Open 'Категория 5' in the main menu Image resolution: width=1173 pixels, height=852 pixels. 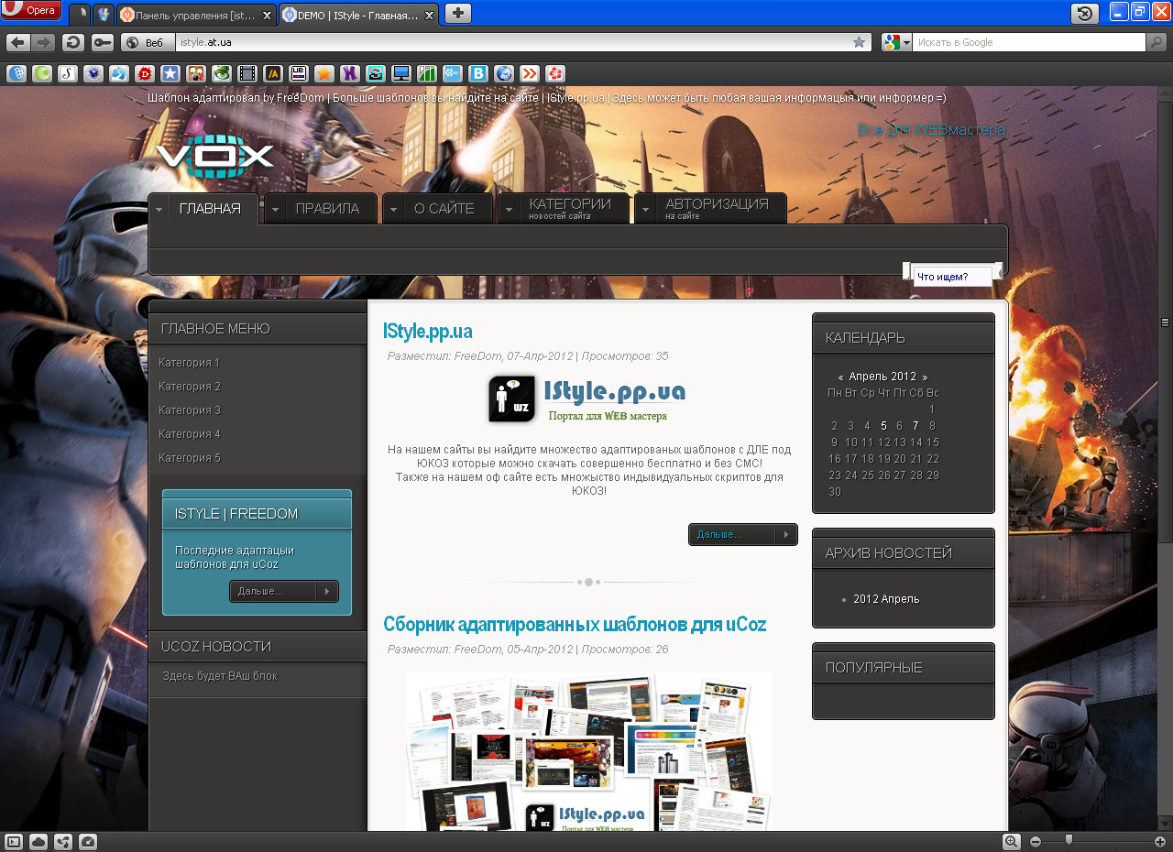point(190,458)
